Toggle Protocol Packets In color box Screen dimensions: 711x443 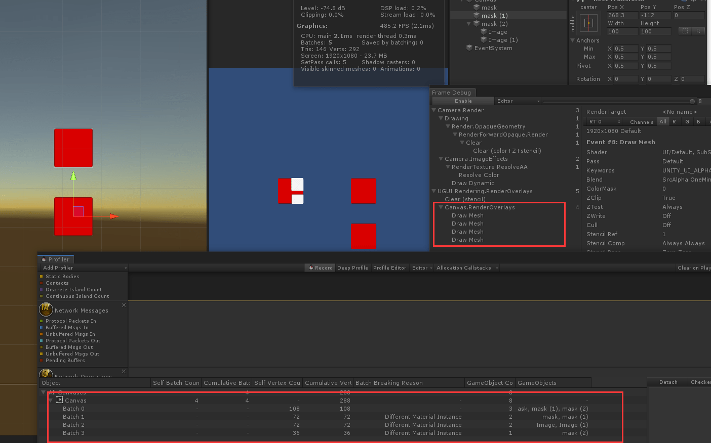(x=41, y=321)
